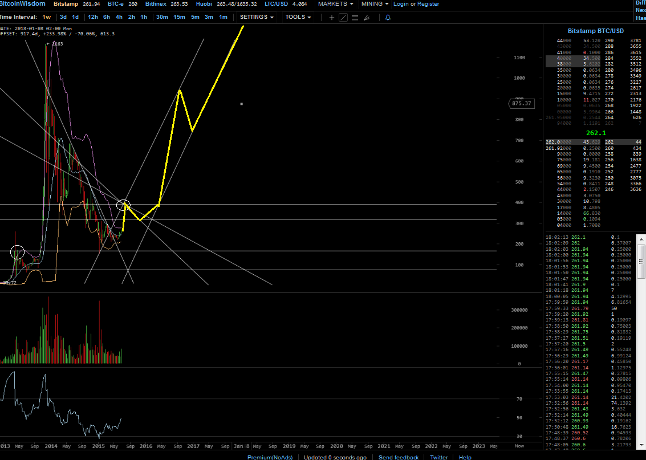
Task: Click the 1000 price axis label
Action: point(519,78)
